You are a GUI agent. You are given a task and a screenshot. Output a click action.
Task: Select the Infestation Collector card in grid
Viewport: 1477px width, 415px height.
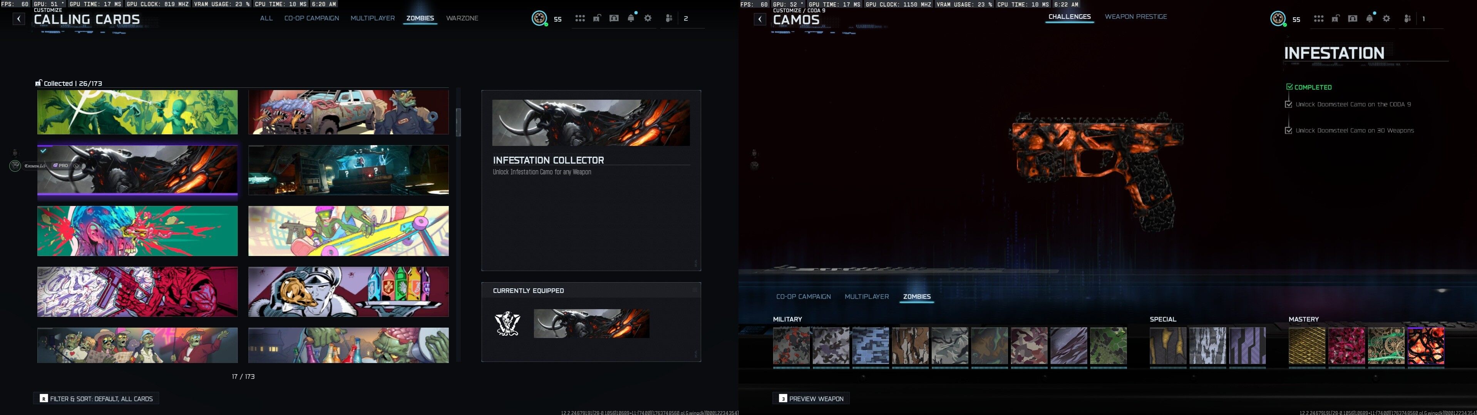[x=137, y=170]
